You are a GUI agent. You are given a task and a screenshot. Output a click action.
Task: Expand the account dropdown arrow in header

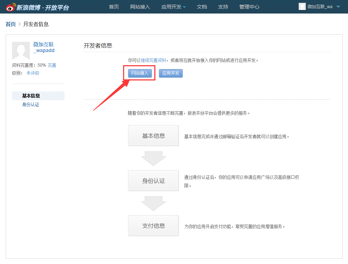(338, 7)
